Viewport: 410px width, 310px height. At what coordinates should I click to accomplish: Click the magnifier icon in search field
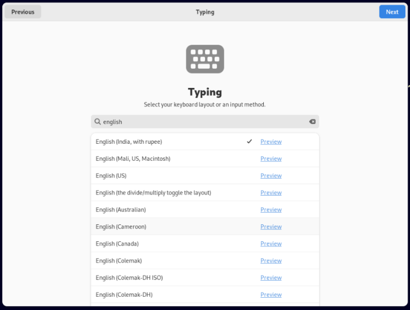[98, 122]
